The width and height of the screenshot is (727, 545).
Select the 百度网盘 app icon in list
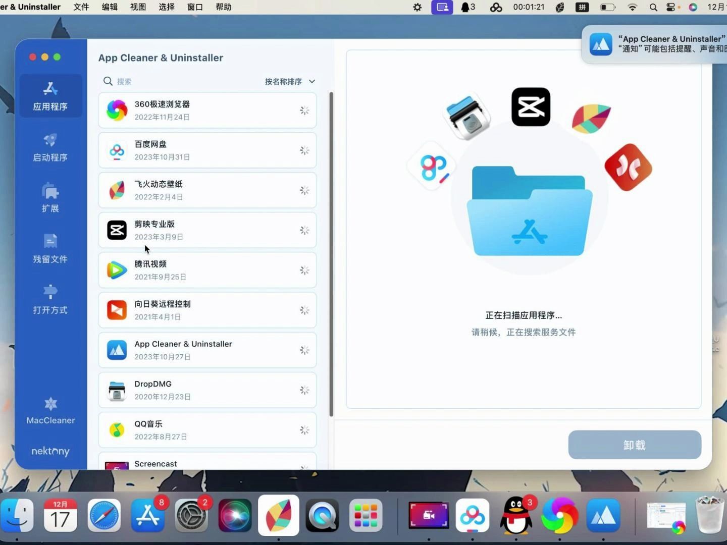tap(117, 150)
